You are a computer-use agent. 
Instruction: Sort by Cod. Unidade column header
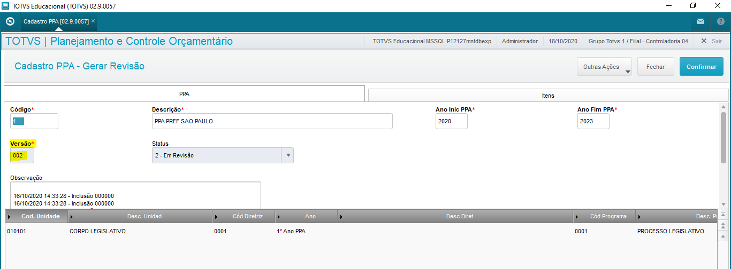pyautogui.click(x=37, y=216)
